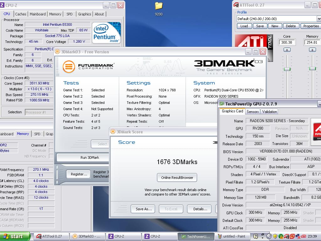Click the Core clock value field
321x241 pixels.
pyautogui.click(x=287, y=42)
